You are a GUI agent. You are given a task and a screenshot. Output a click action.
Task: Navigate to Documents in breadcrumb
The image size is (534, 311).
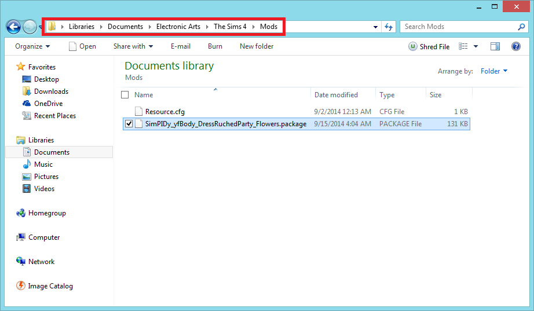125,27
